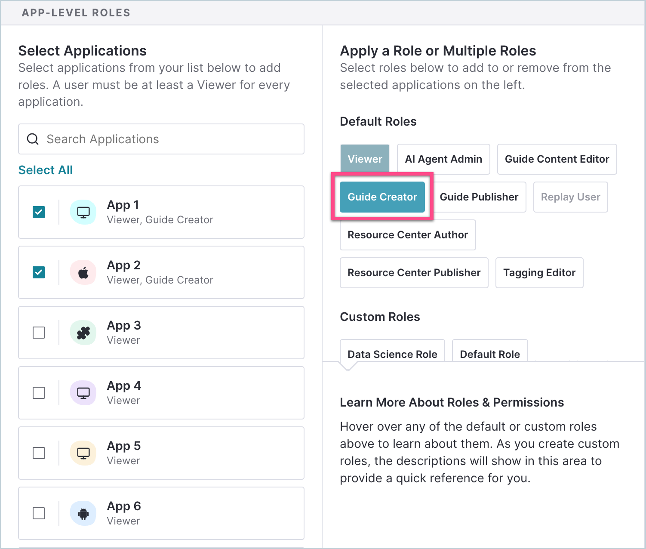The width and height of the screenshot is (646, 549).
Task: Click Learn More About Roles & Permissions heading
Action: coord(452,402)
